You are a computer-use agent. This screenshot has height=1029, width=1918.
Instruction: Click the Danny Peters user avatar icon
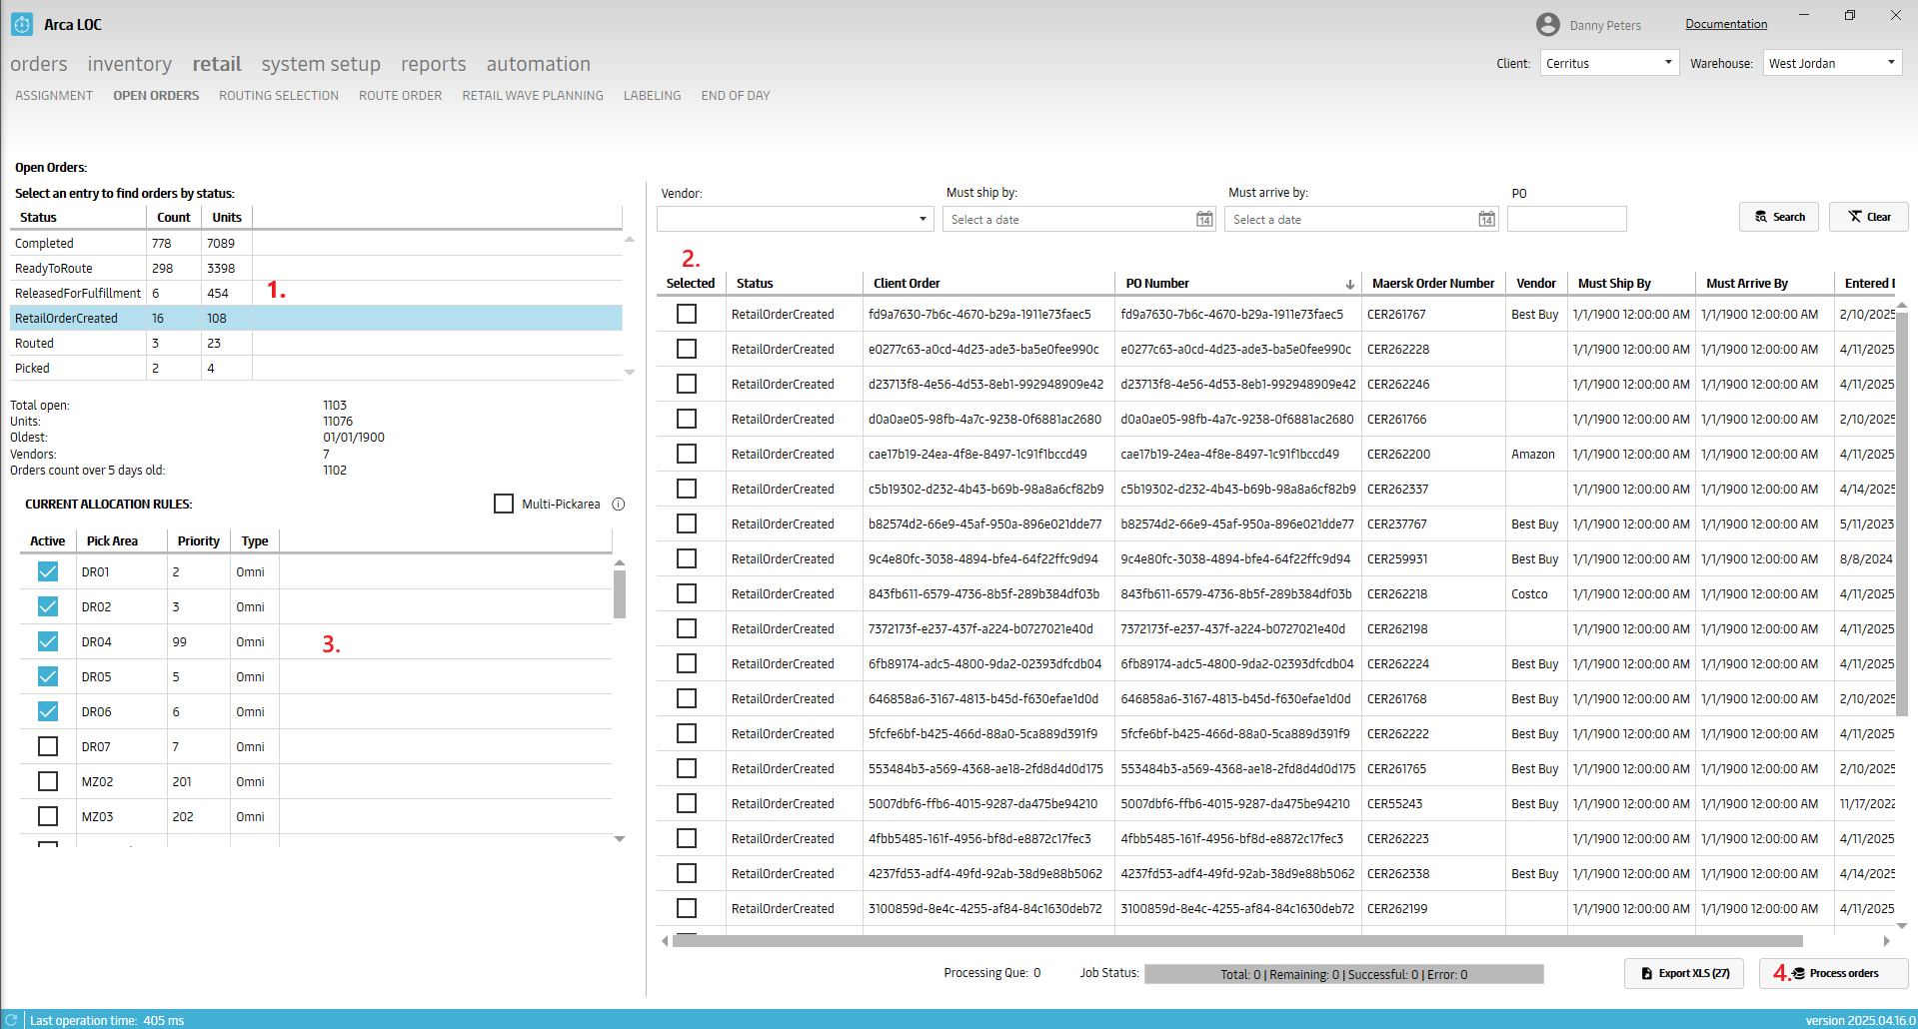(1547, 25)
